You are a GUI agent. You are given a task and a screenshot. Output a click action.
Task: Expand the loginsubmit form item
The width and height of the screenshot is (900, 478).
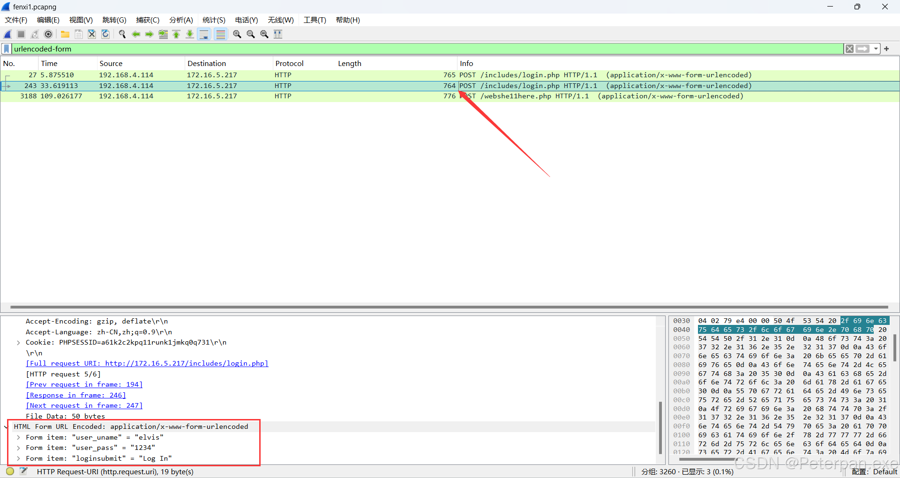[x=18, y=458]
